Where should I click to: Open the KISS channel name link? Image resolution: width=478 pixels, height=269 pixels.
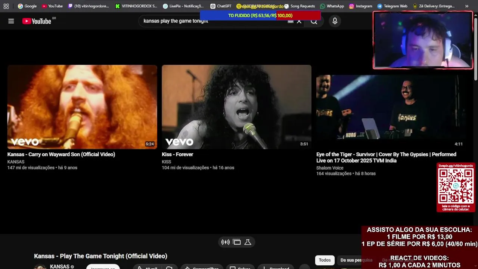coord(167,162)
